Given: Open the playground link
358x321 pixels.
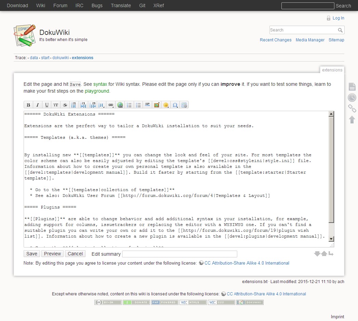Looking at the screenshot, I should (x=97, y=91).
